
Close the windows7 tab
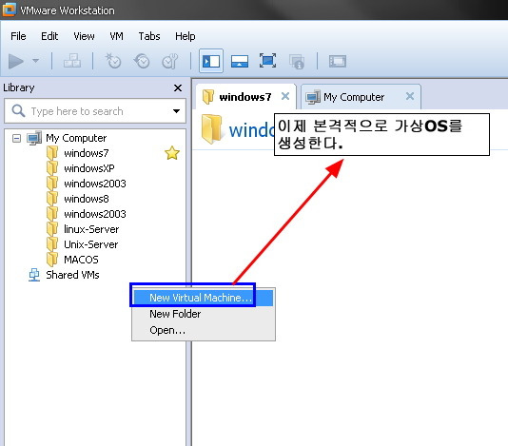(285, 96)
